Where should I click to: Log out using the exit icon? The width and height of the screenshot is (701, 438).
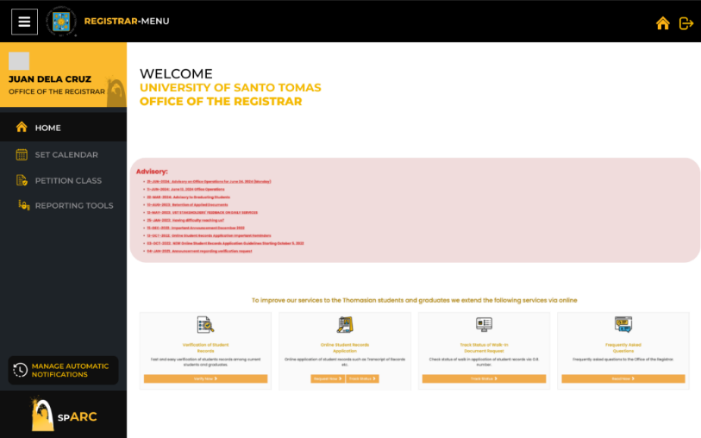tap(685, 22)
